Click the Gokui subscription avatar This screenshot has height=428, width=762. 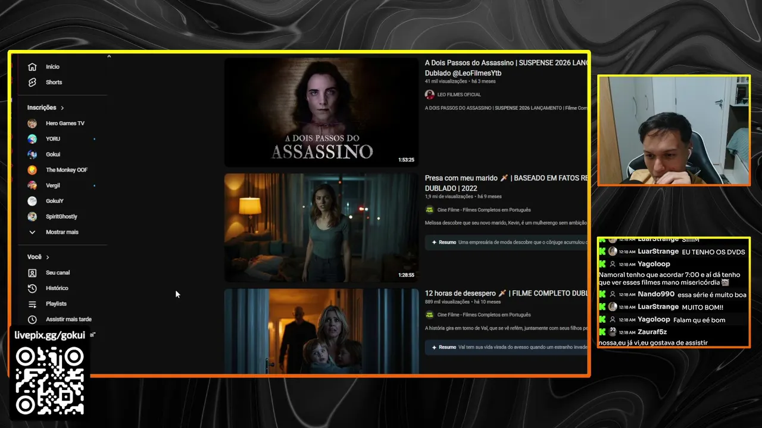coord(32,154)
